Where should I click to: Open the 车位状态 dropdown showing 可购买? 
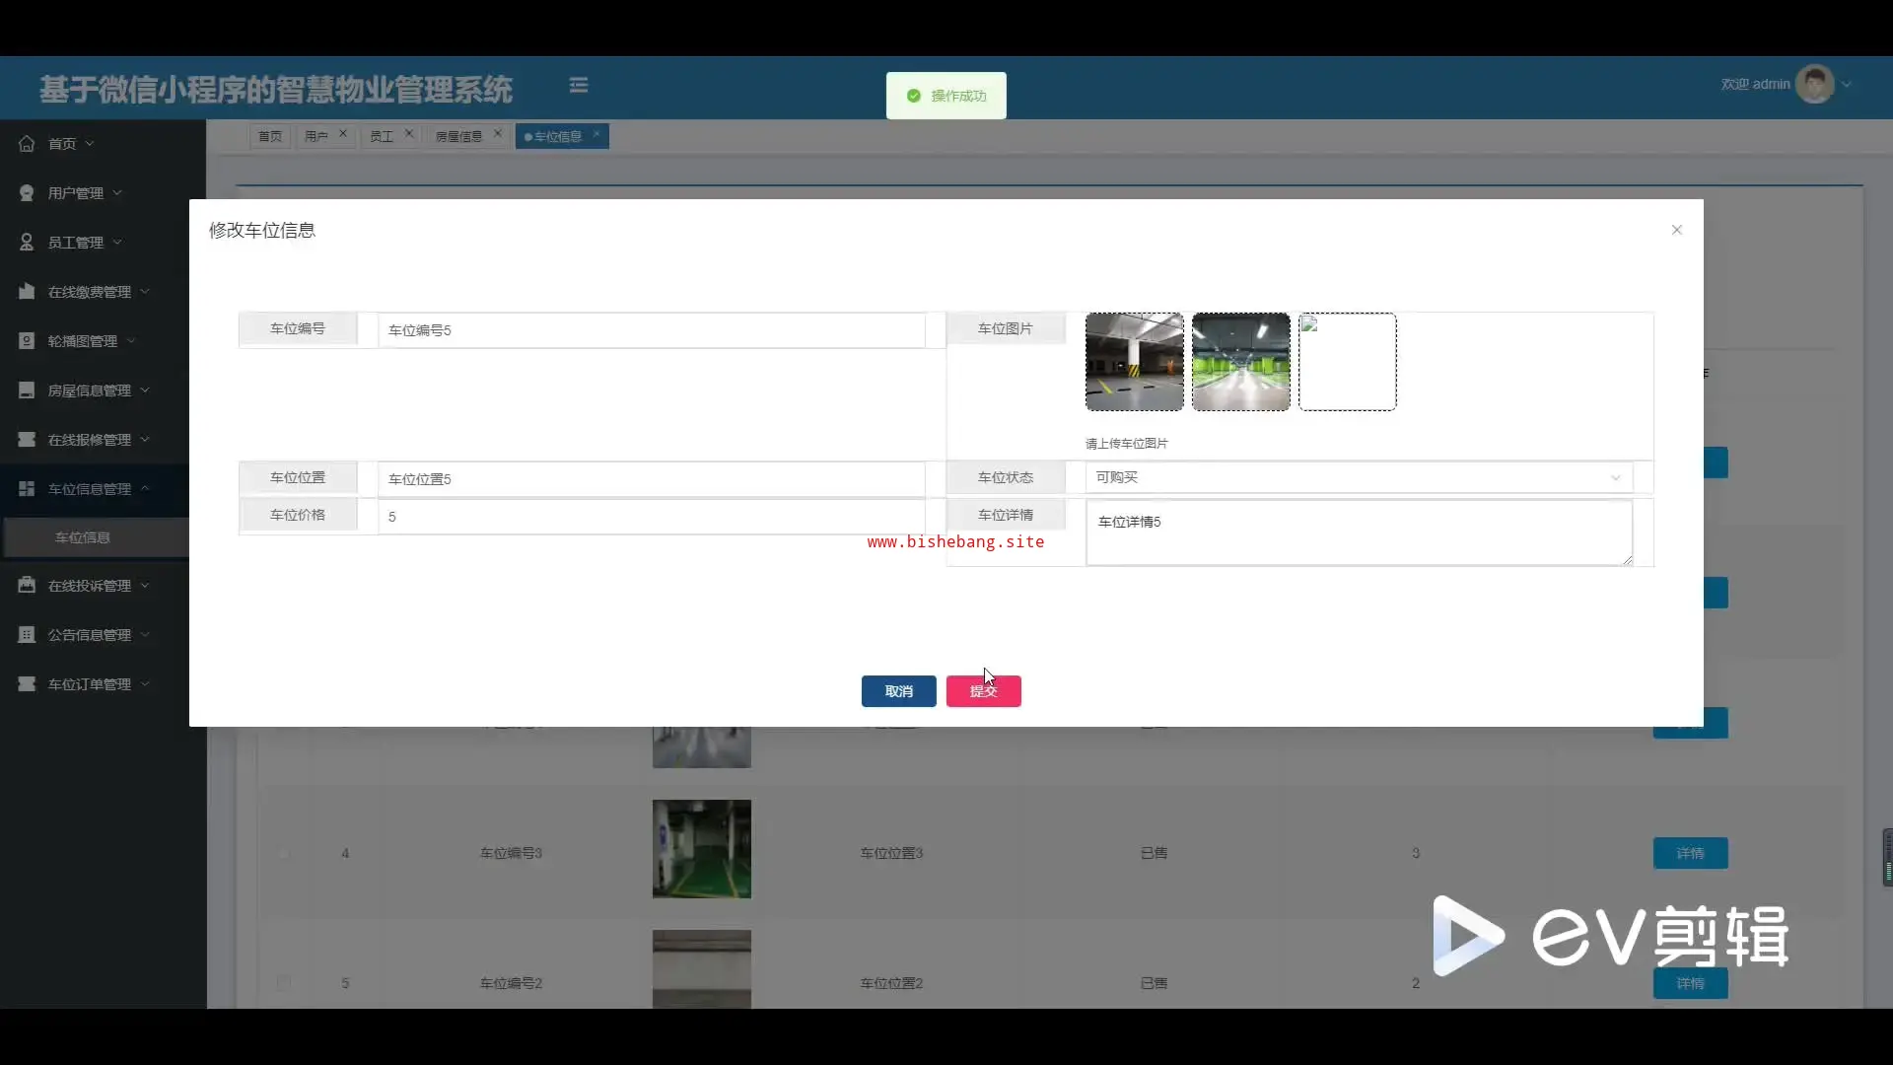(x=1358, y=477)
